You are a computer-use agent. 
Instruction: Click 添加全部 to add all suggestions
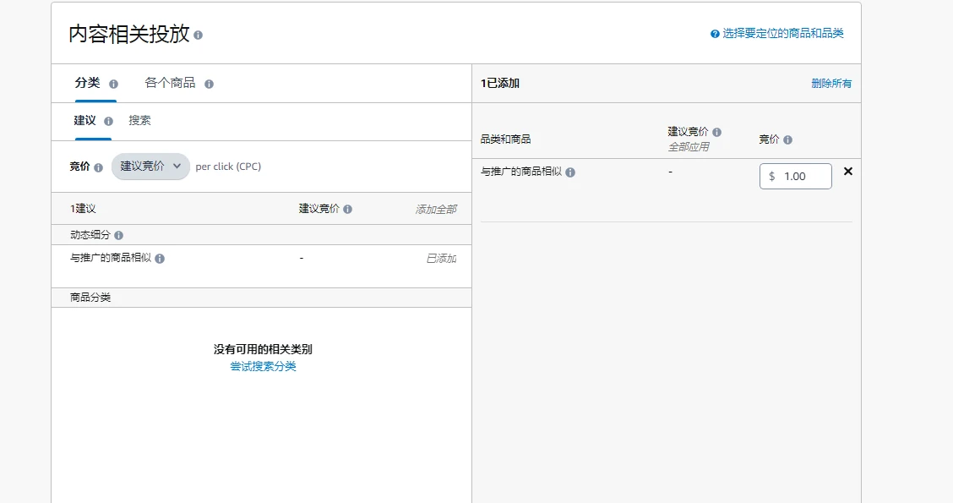pos(435,209)
